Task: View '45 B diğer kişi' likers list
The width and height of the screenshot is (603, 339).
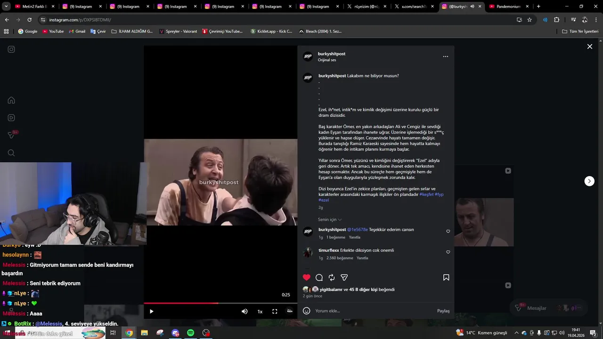Action: click(x=363, y=290)
